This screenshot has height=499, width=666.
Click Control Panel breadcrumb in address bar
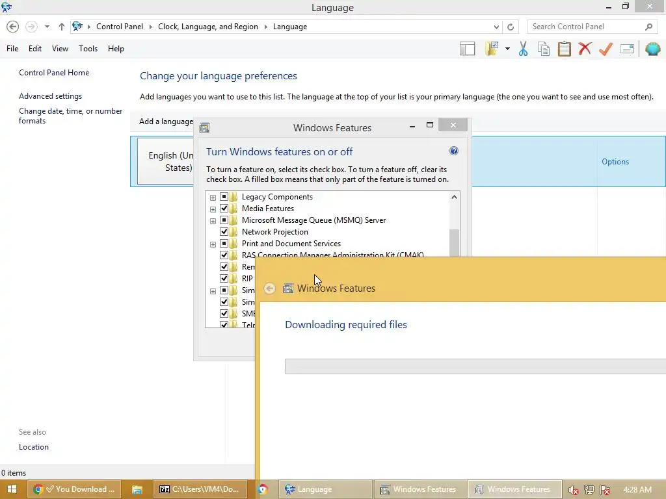pyautogui.click(x=120, y=27)
